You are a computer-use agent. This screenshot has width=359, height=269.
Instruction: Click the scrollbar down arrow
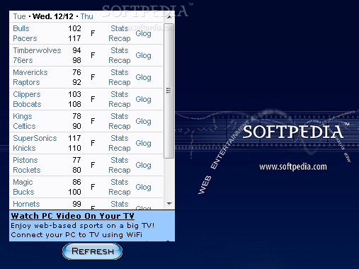click(x=169, y=203)
